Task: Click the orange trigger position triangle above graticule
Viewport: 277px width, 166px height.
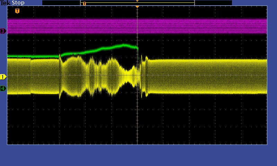Action: [137, 7]
